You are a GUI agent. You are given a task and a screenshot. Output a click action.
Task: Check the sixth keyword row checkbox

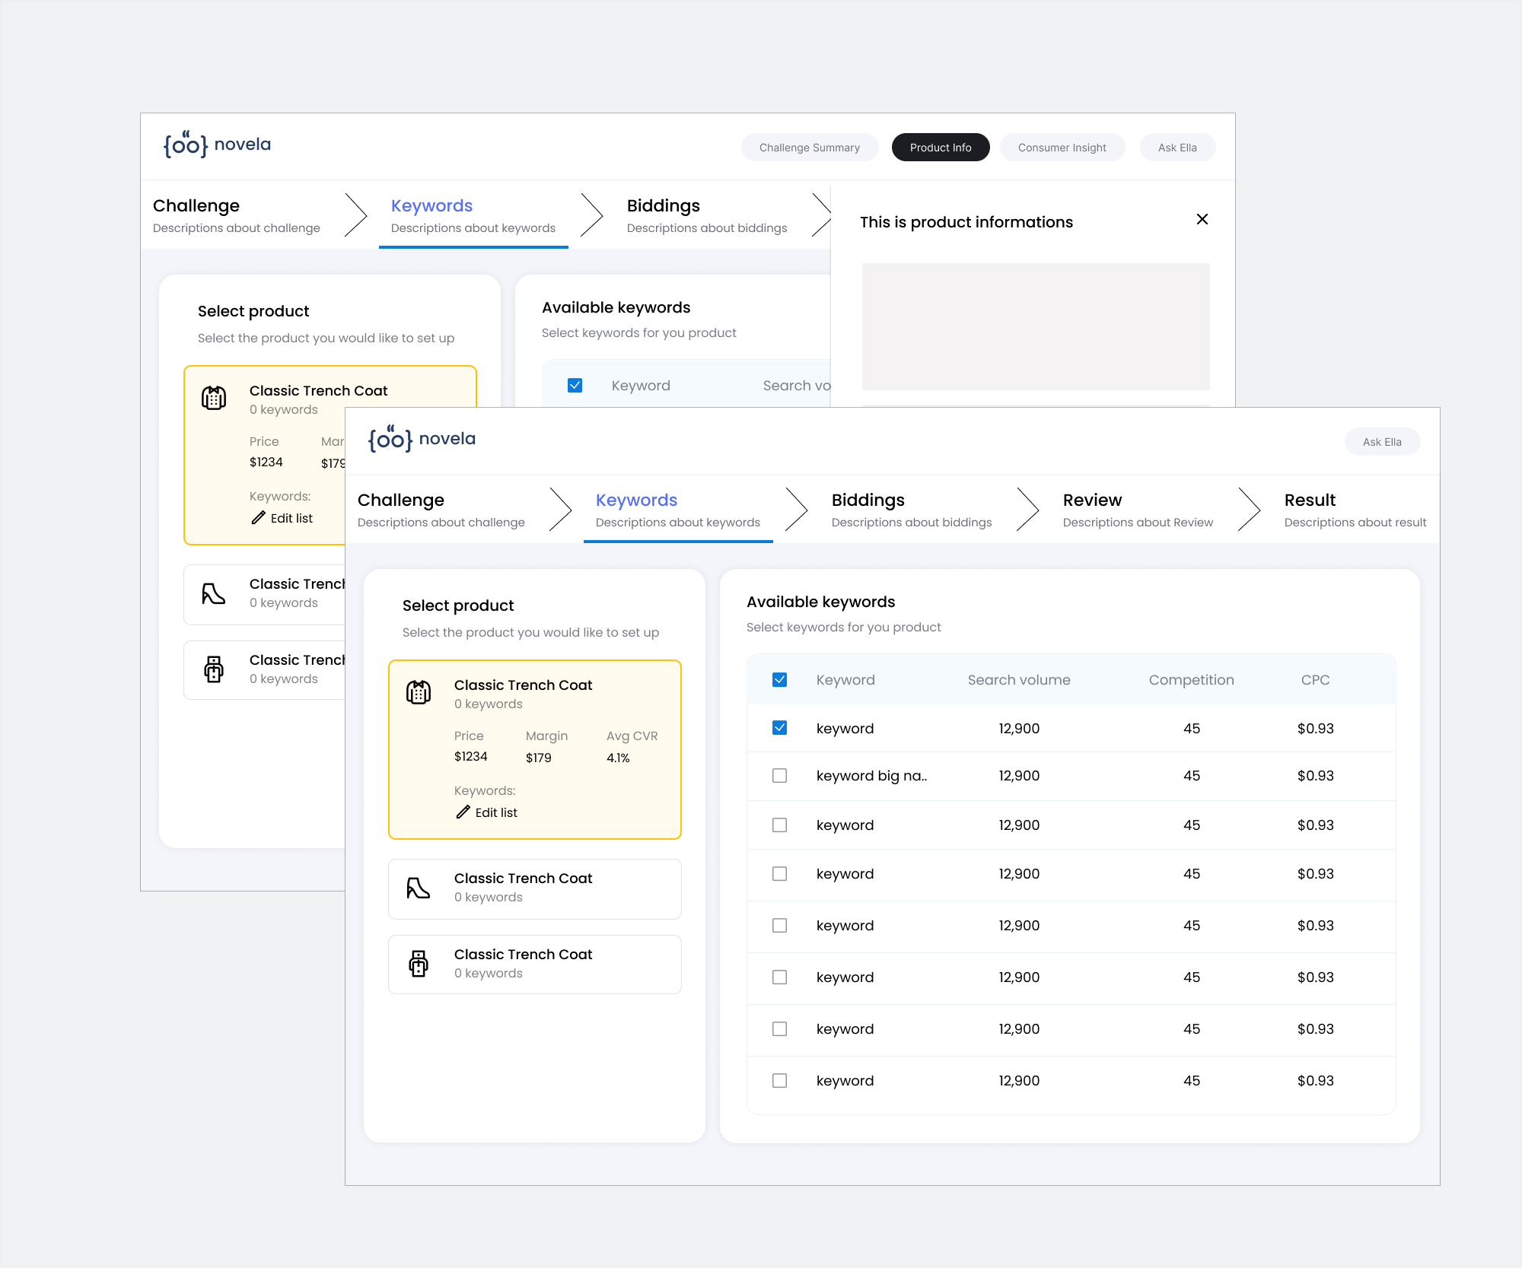point(779,977)
